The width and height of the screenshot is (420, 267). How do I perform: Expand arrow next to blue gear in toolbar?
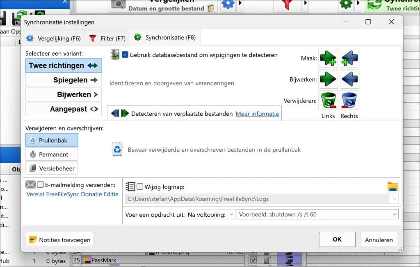tap(240, 3)
